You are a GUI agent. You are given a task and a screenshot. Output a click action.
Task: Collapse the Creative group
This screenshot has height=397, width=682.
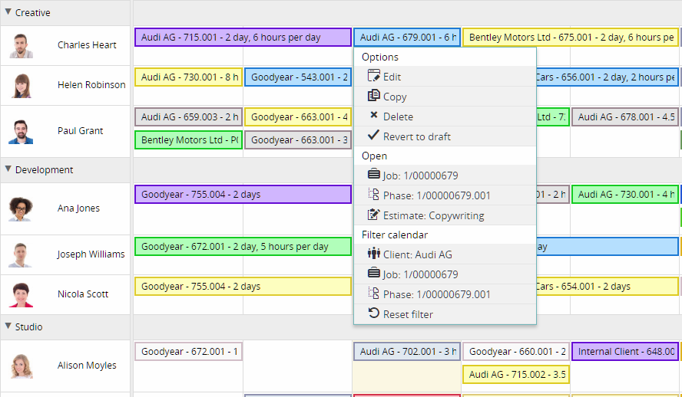(x=8, y=12)
